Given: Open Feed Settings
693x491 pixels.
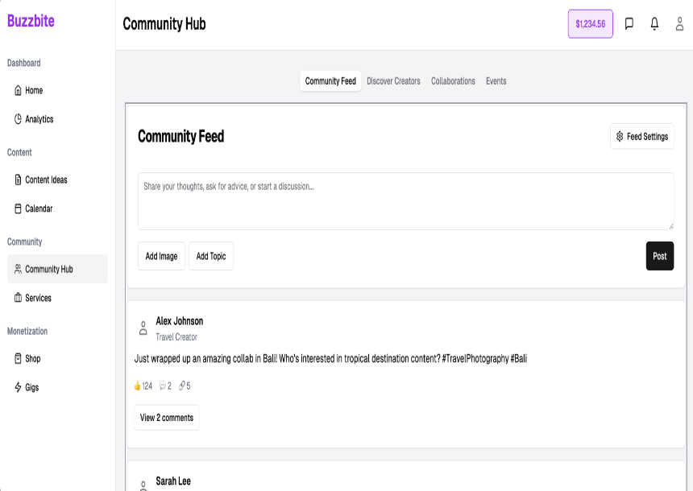Looking at the screenshot, I should (641, 137).
